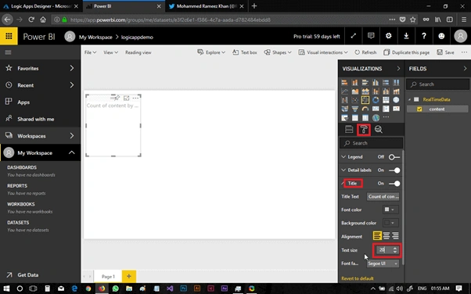Image resolution: width=471 pixels, height=294 pixels.
Task: Open the Visual interactions dropdown
Action: (x=323, y=52)
